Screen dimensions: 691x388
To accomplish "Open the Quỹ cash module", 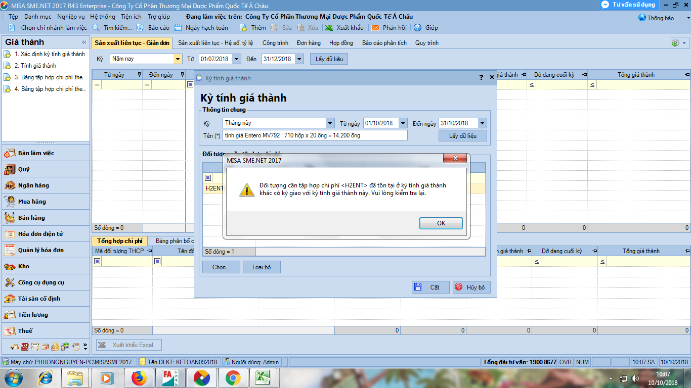I will (x=46, y=169).
